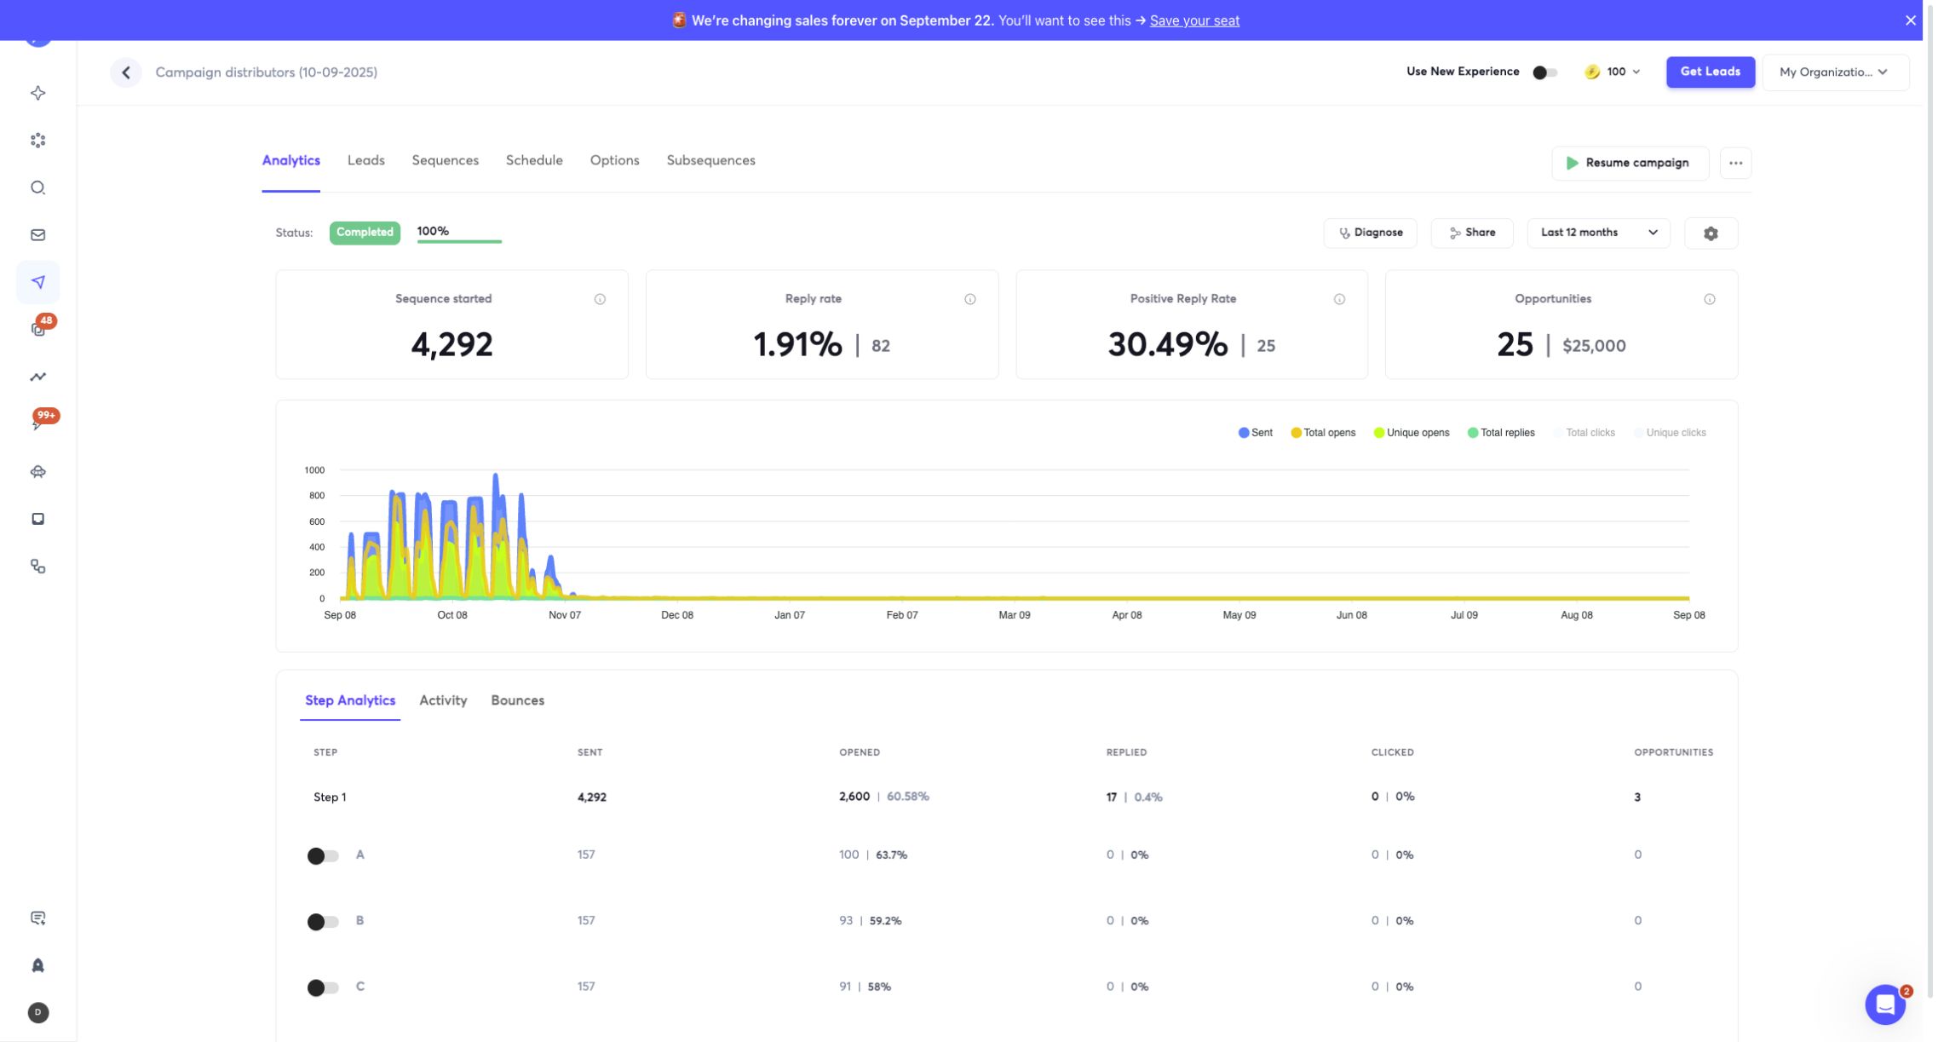The image size is (1938, 1042).
Task: Click the Get Leads button
Action: click(x=1710, y=72)
